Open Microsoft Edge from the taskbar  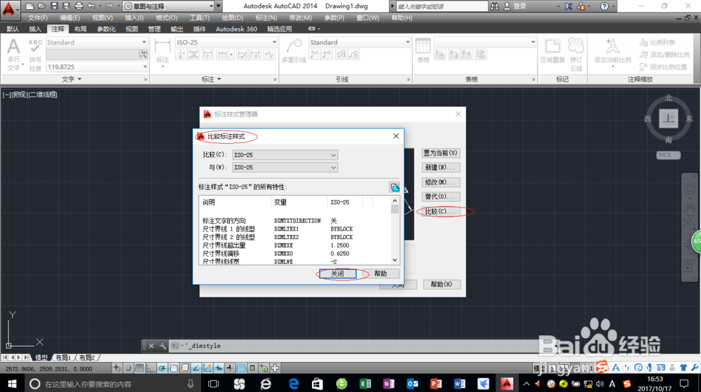294,384
